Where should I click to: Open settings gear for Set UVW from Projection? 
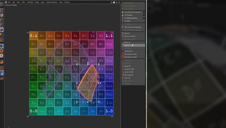(x=144, y=12)
